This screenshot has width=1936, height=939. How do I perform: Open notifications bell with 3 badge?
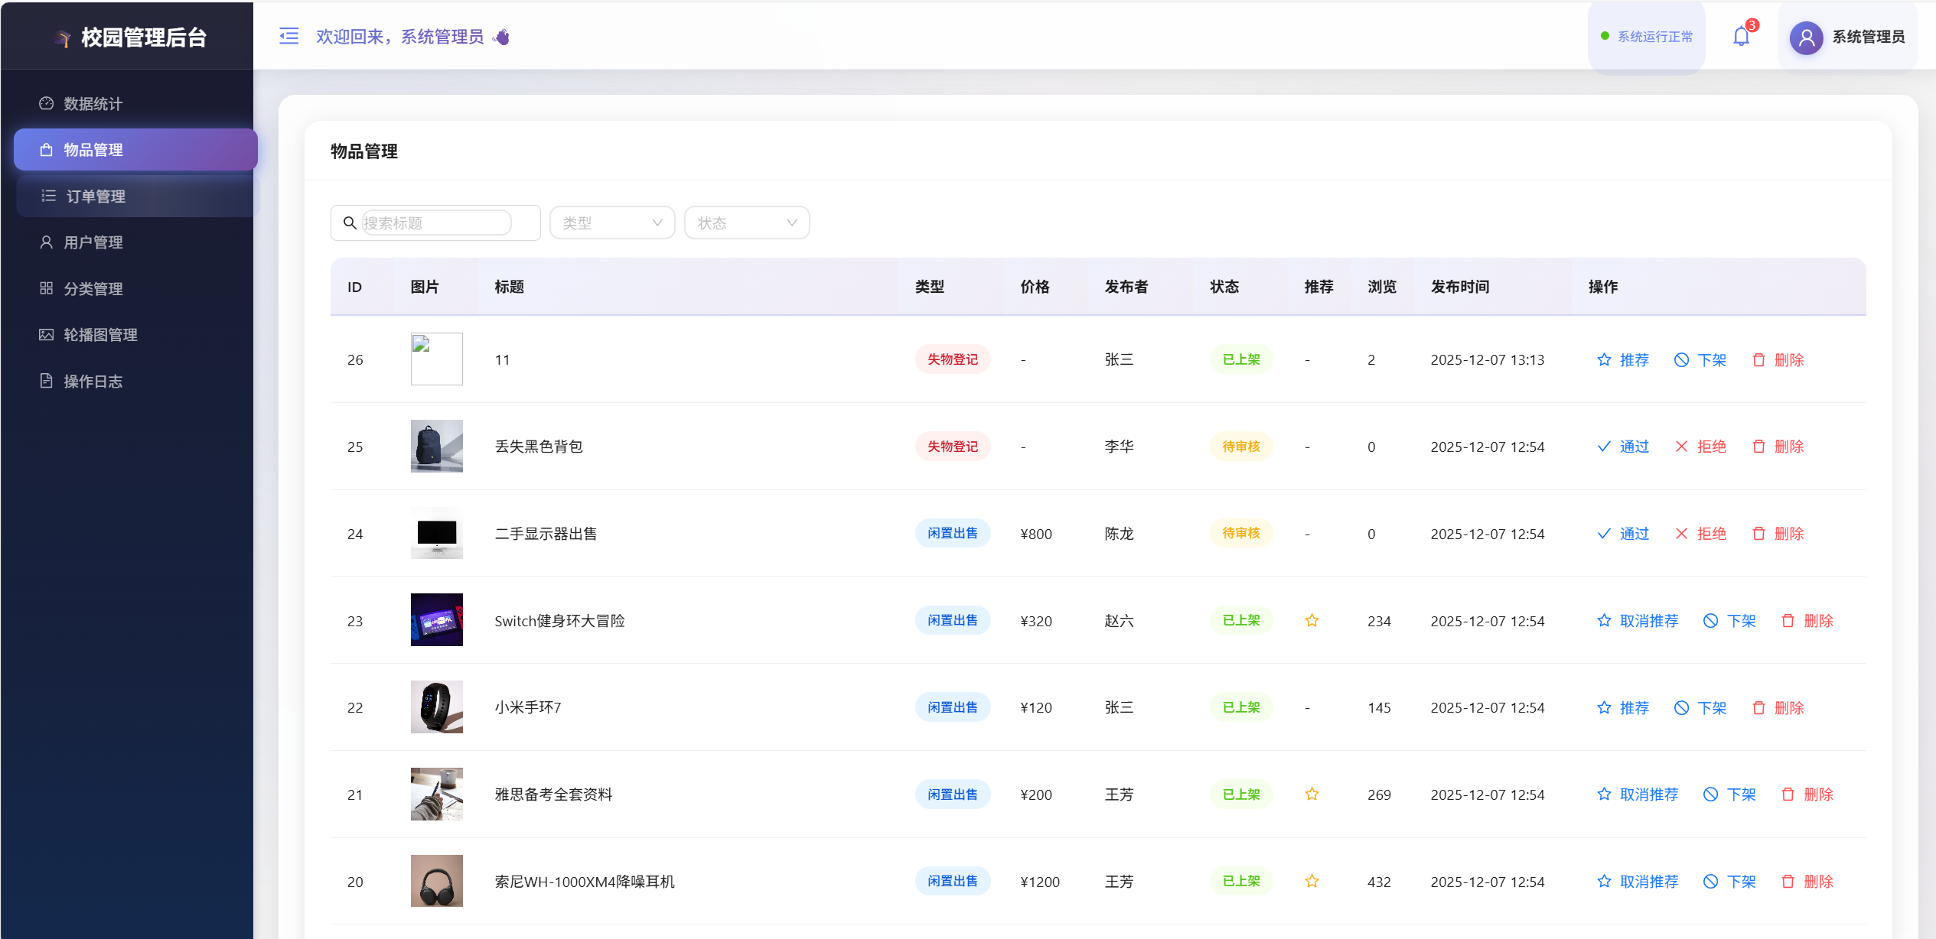tap(1741, 36)
